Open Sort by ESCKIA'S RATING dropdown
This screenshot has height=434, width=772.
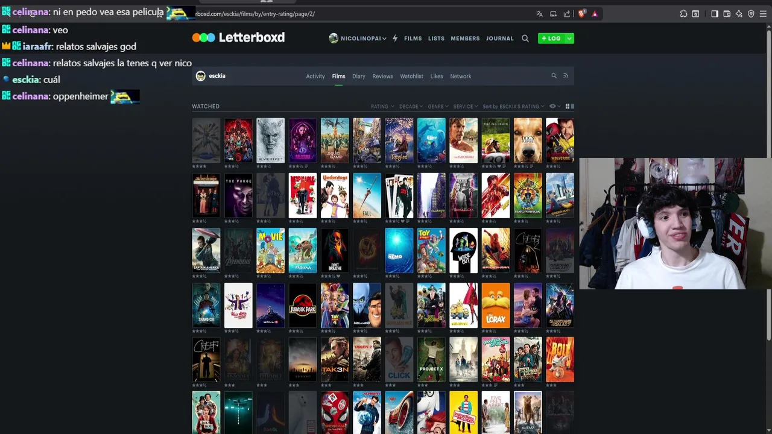(513, 106)
